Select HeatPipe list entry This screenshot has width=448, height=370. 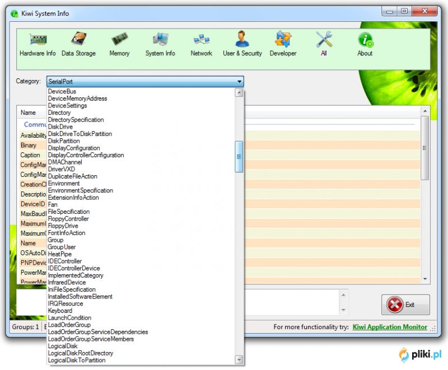(x=141, y=254)
